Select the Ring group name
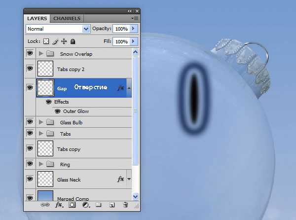296x220 pixels. 65,165
